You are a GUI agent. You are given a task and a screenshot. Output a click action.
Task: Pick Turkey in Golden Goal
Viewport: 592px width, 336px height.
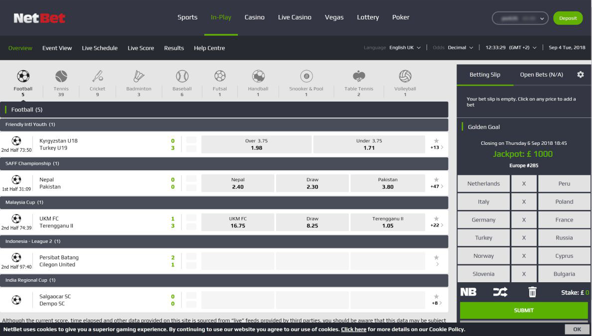click(x=484, y=238)
